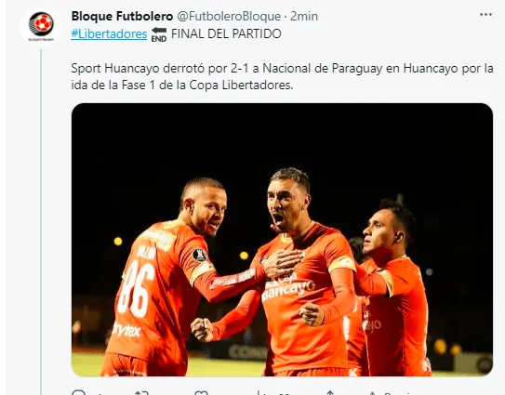The width and height of the screenshot is (505, 395).
Task: Select the shouting player's face in photo
Action: (x=285, y=206)
